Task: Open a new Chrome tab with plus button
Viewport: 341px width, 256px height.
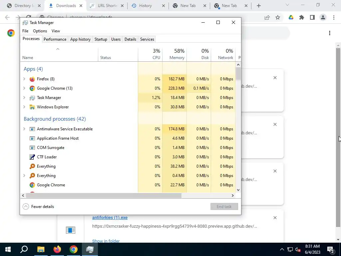Action: tap(258, 6)
